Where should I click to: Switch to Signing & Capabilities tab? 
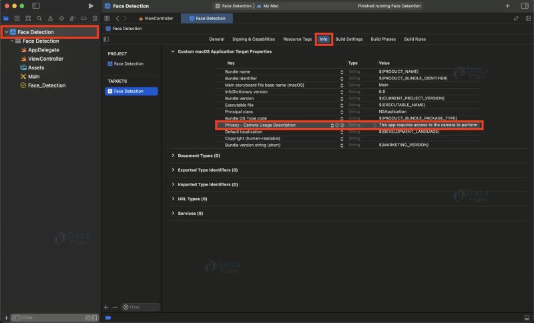point(254,39)
